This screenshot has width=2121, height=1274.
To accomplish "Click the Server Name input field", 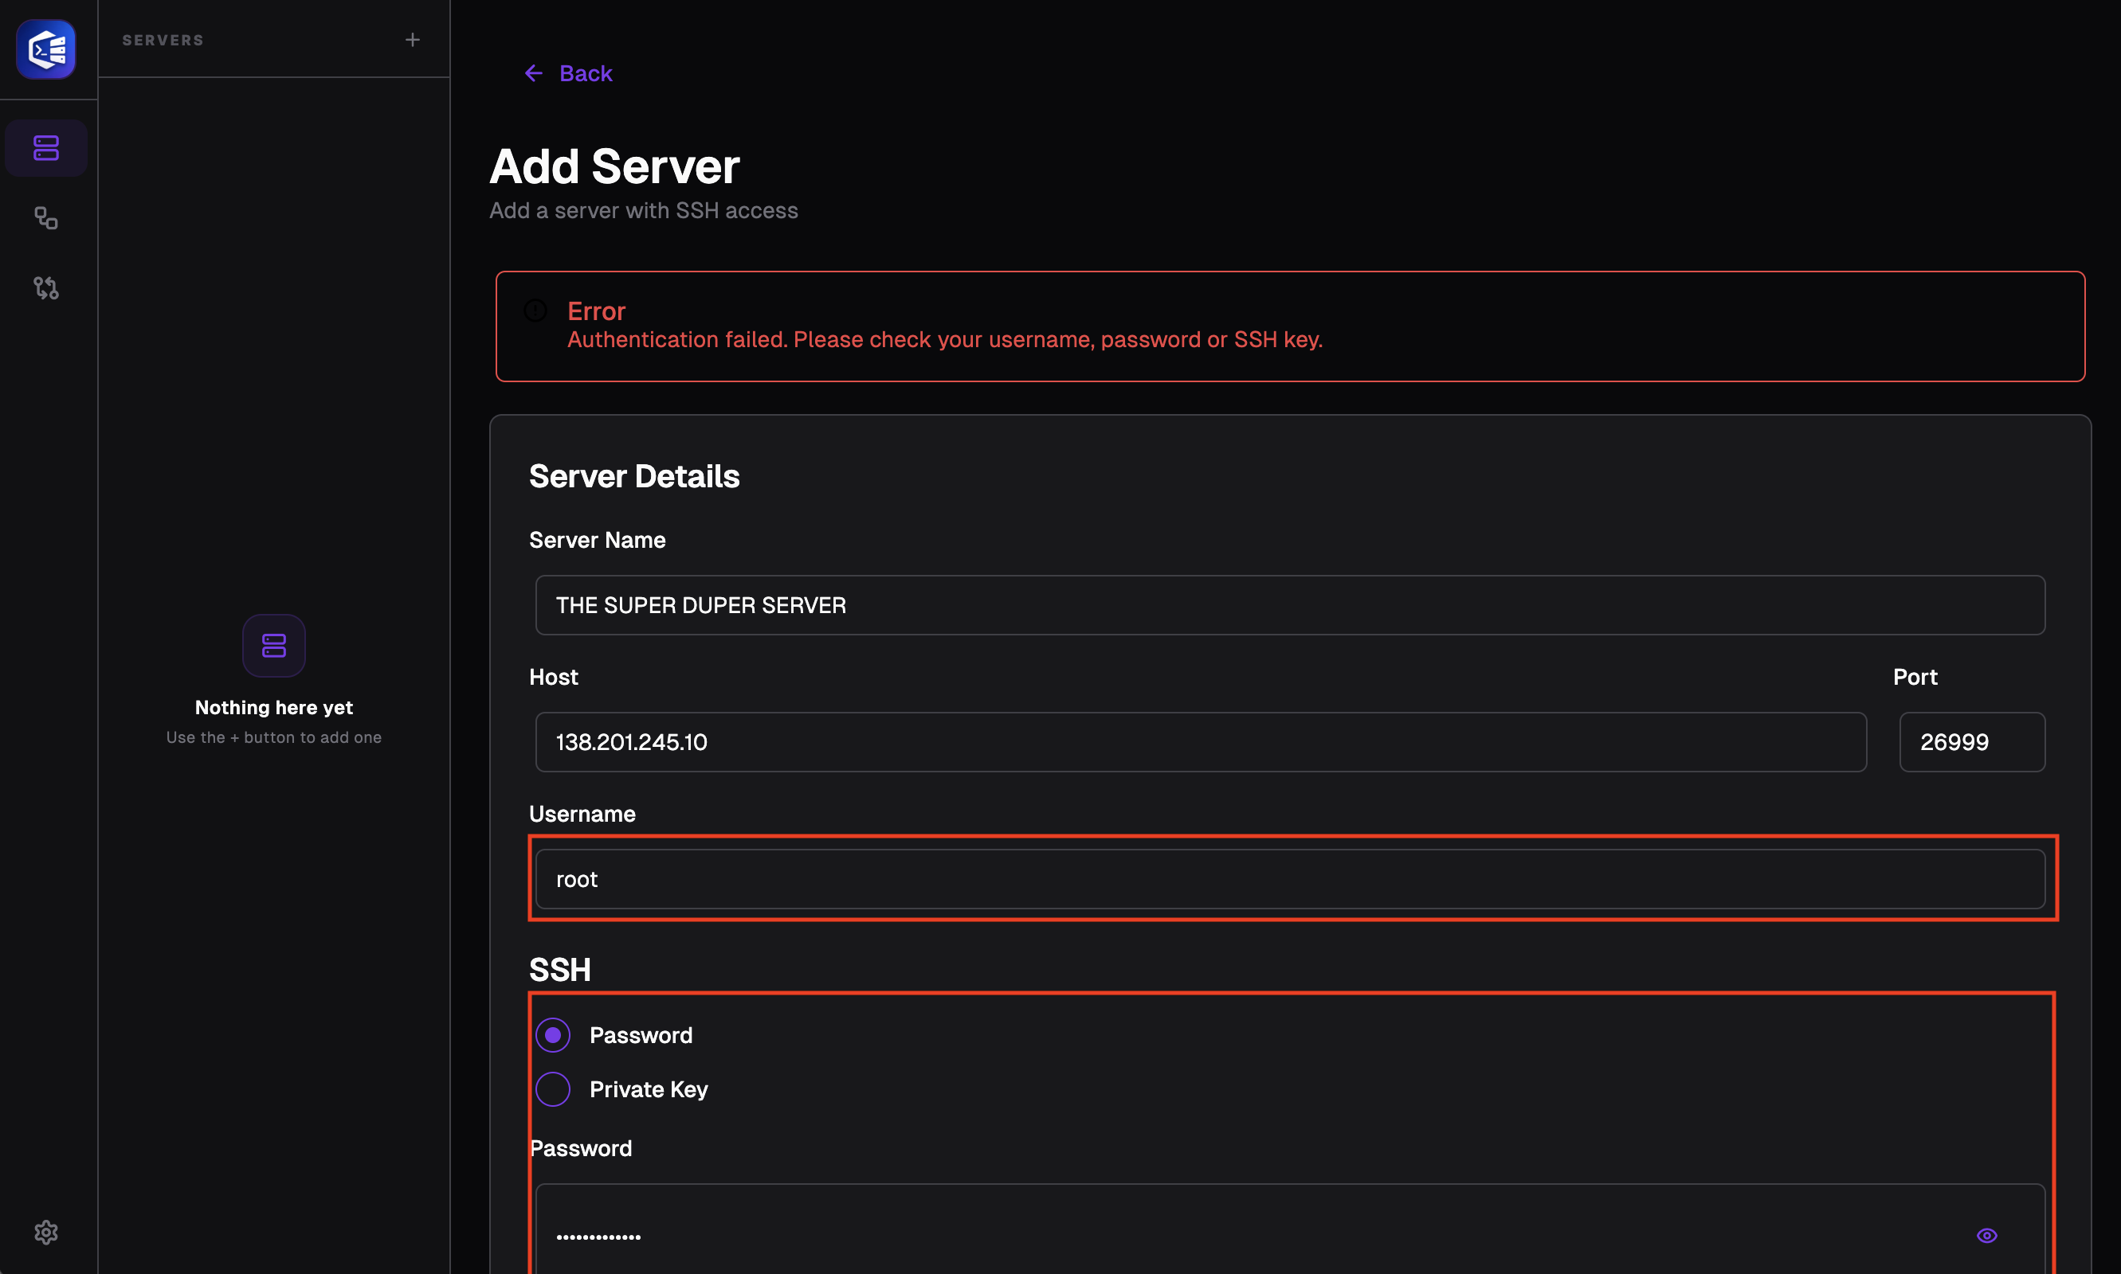I will pos(1290,605).
